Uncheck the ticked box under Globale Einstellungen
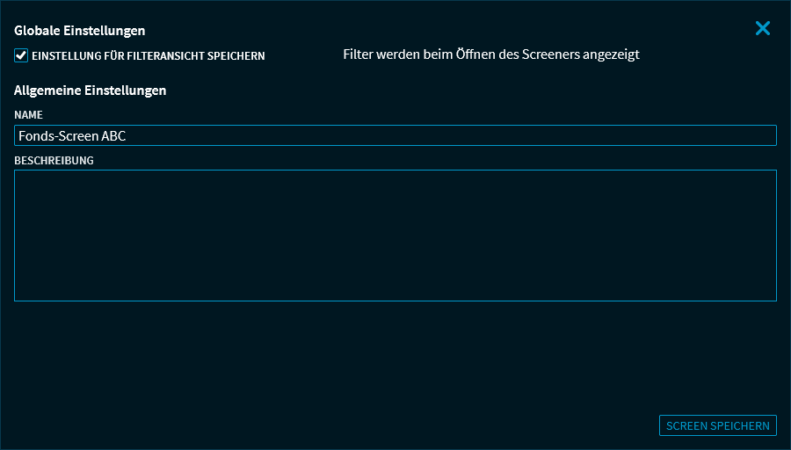This screenshot has height=450, width=791. pos(21,55)
